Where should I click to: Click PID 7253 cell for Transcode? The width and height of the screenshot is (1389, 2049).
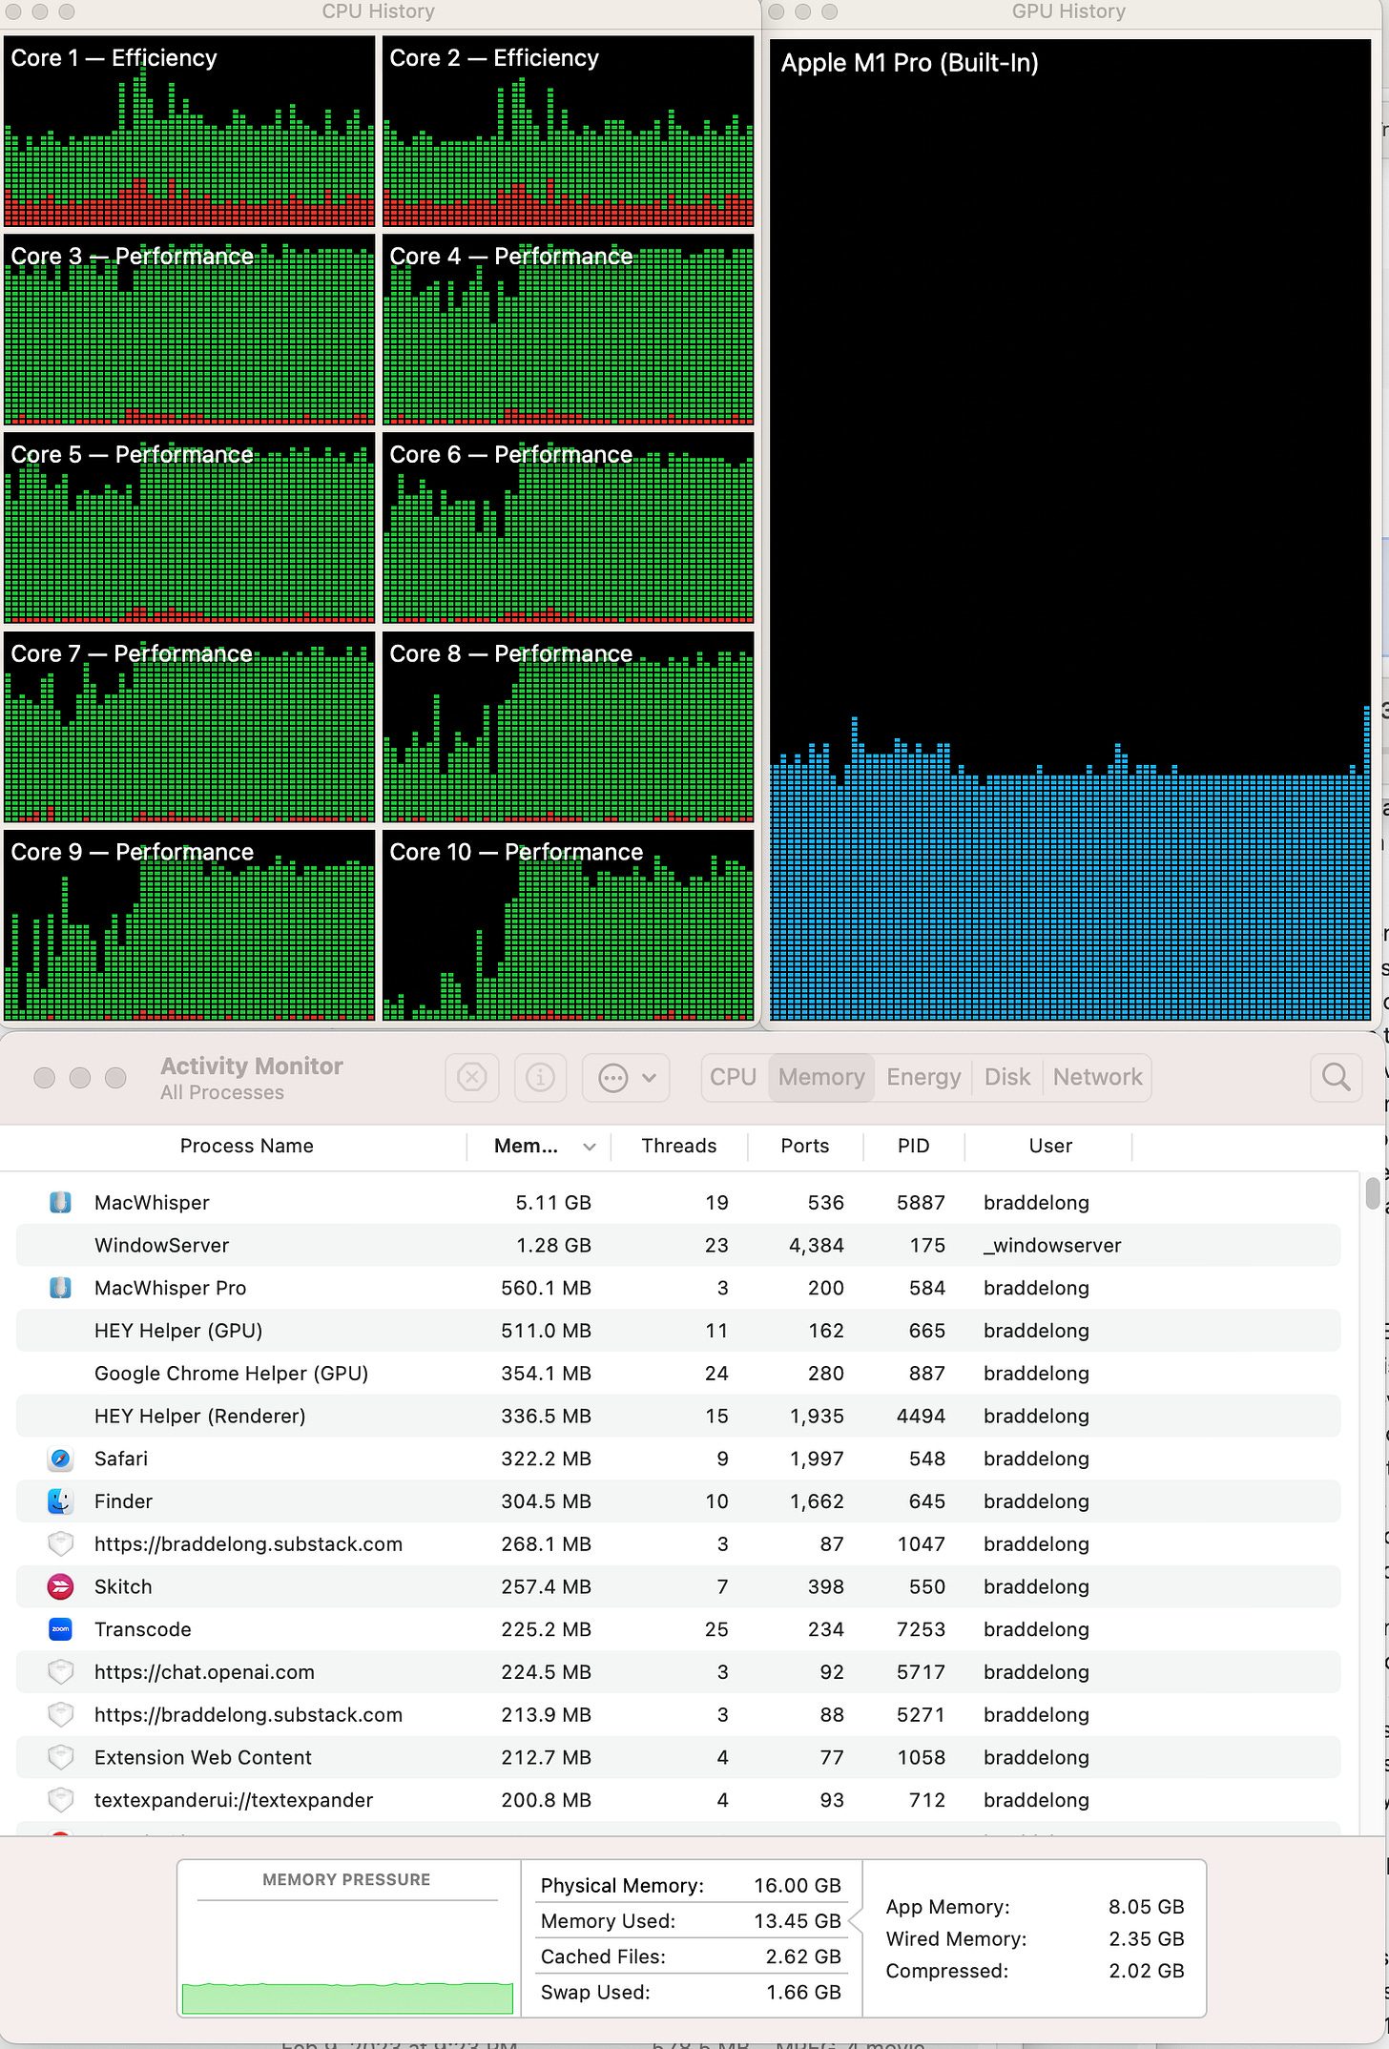[921, 1629]
